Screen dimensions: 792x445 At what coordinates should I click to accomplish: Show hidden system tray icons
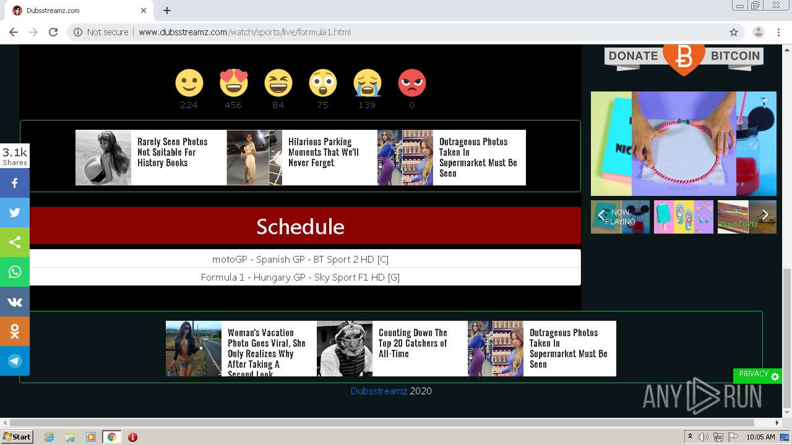[x=690, y=437]
